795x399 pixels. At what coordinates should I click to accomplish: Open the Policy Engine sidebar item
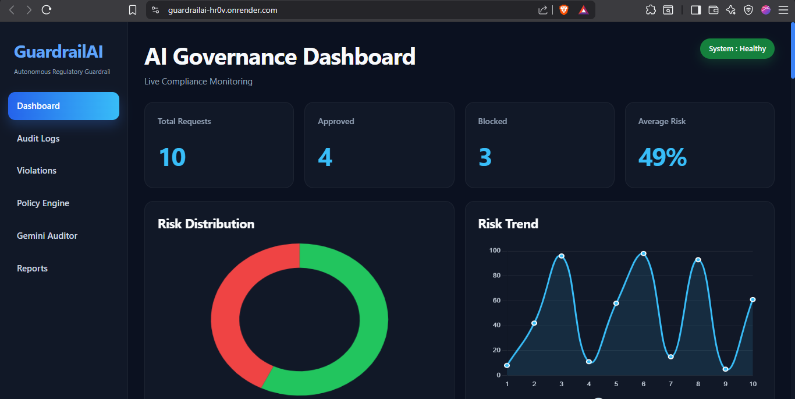point(63,203)
